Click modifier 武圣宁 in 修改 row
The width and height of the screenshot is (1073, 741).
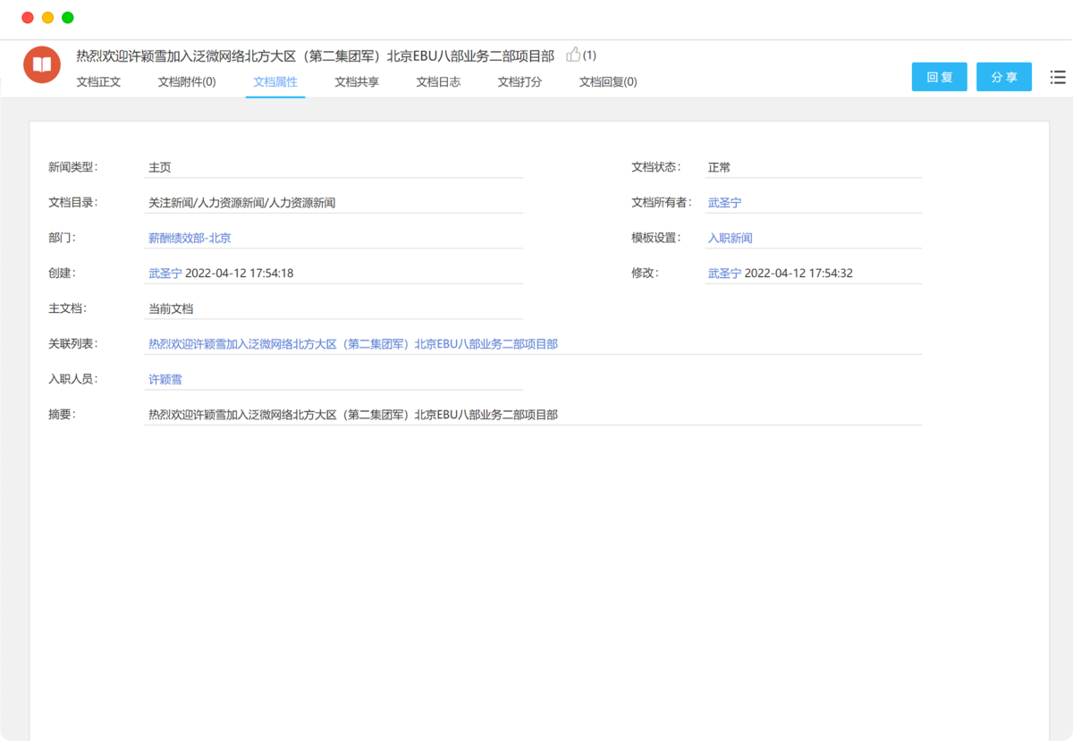click(724, 274)
